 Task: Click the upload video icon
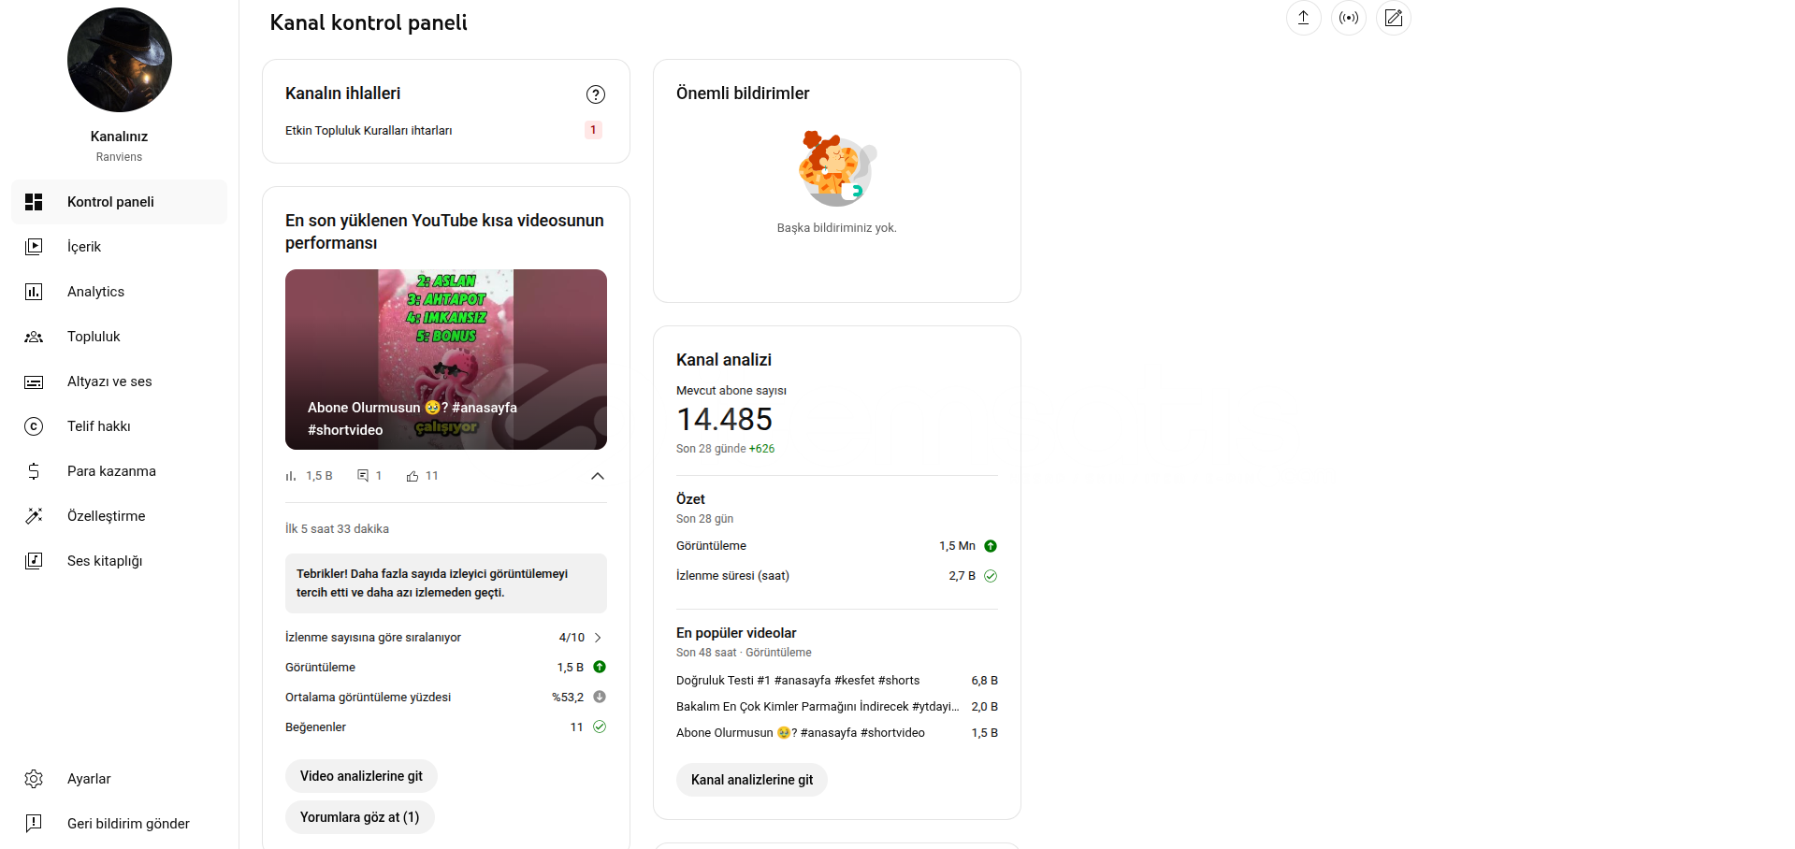(1303, 18)
